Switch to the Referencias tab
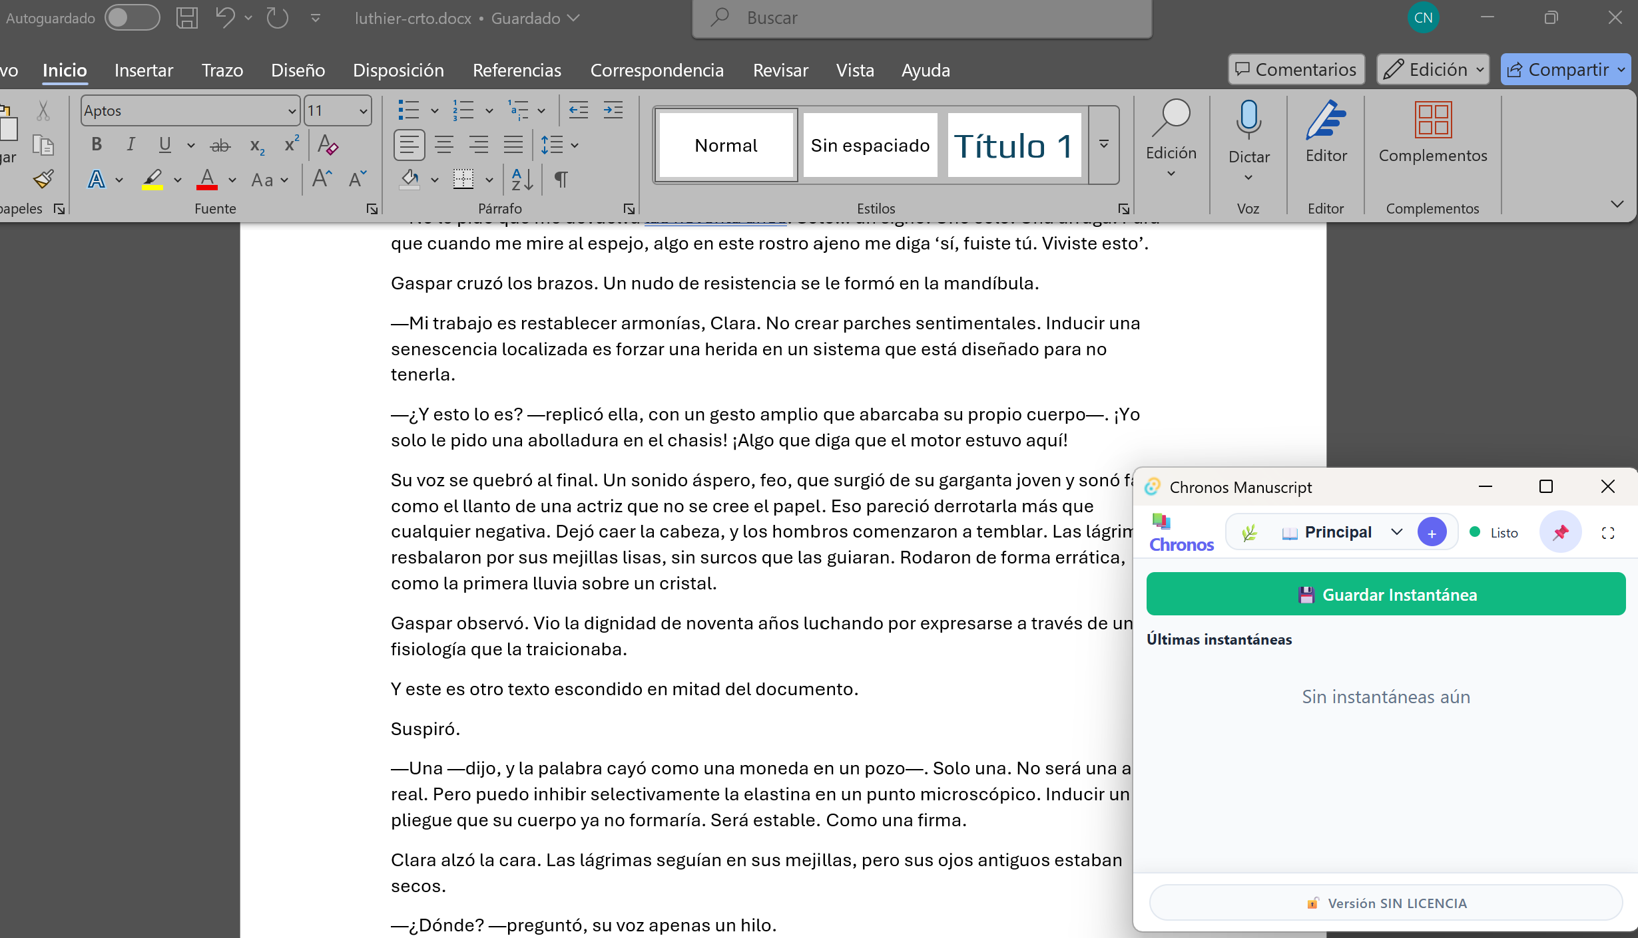Screen dimensions: 1638x938 point(517,70)
